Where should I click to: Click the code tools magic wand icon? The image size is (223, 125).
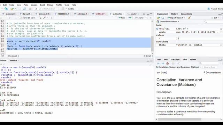(45, 18)
